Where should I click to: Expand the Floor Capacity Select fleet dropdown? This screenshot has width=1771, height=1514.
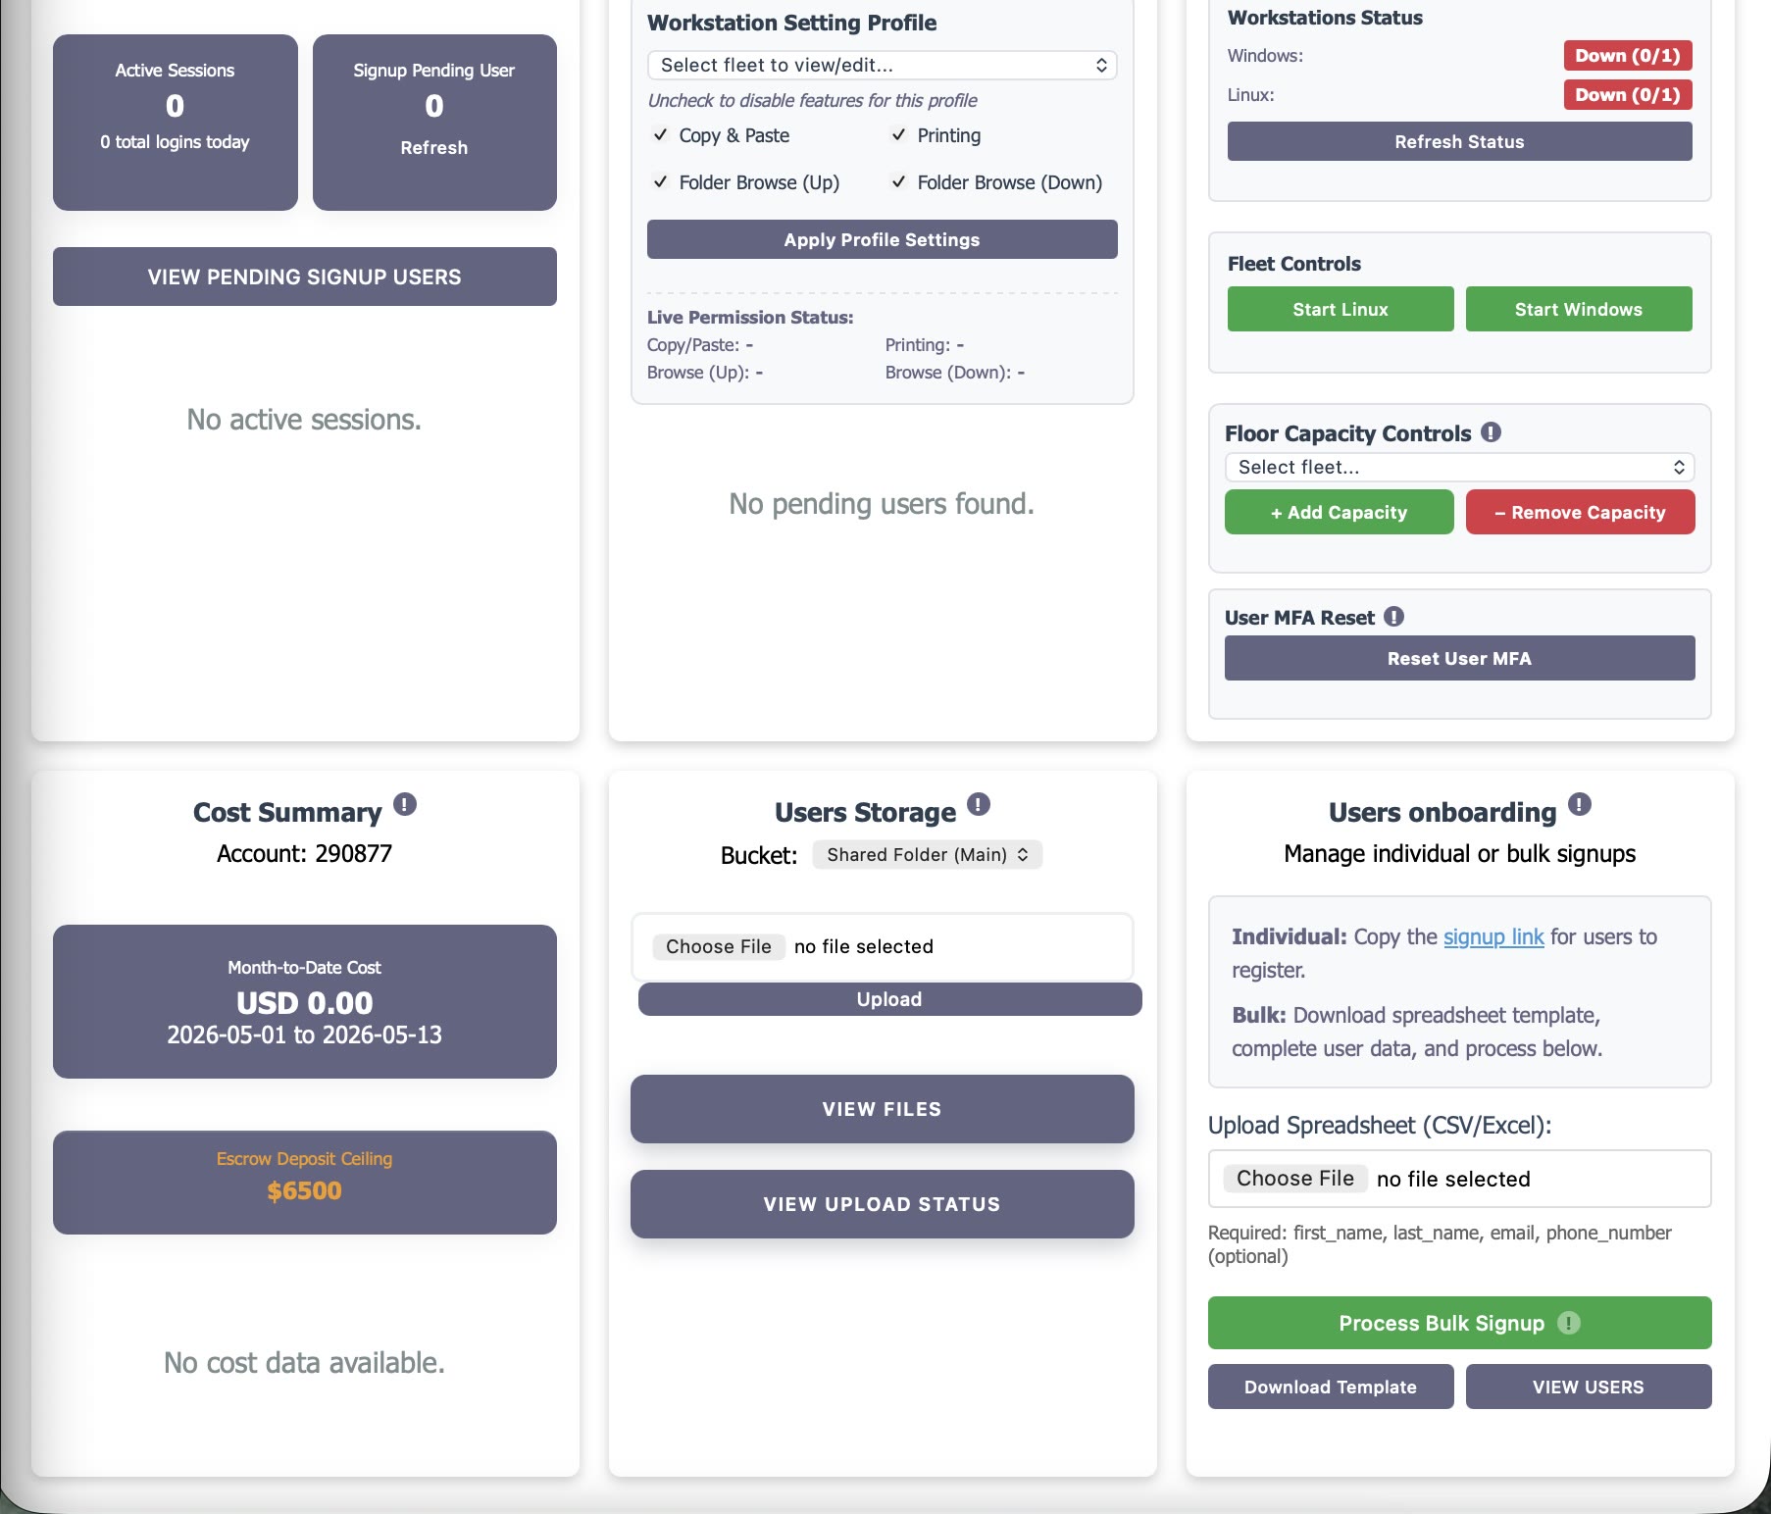pyautogui.click(x=1459, y=468)
